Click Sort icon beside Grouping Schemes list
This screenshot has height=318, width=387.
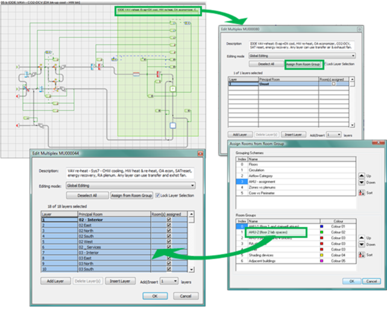[x=360, y=192]
